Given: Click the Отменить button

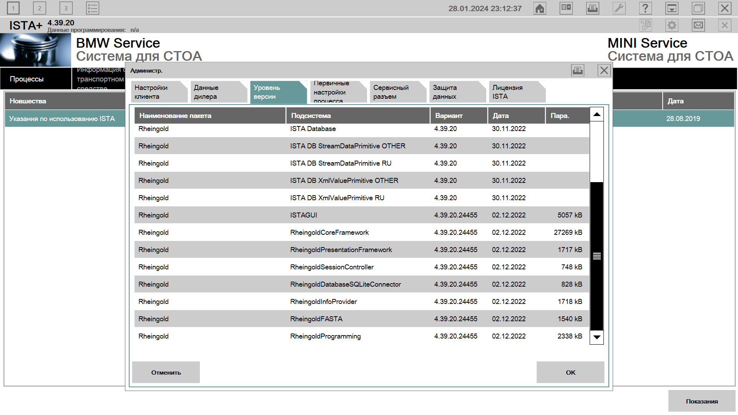Looking at the screenshot, I should tap(166, 372).
